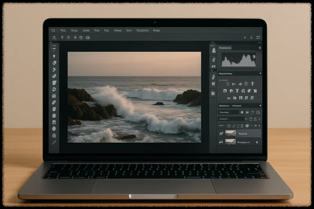This screenshot has height=209, width=314.
Task: Open the histogram icon in the right strip
Action: click(214, 50)
